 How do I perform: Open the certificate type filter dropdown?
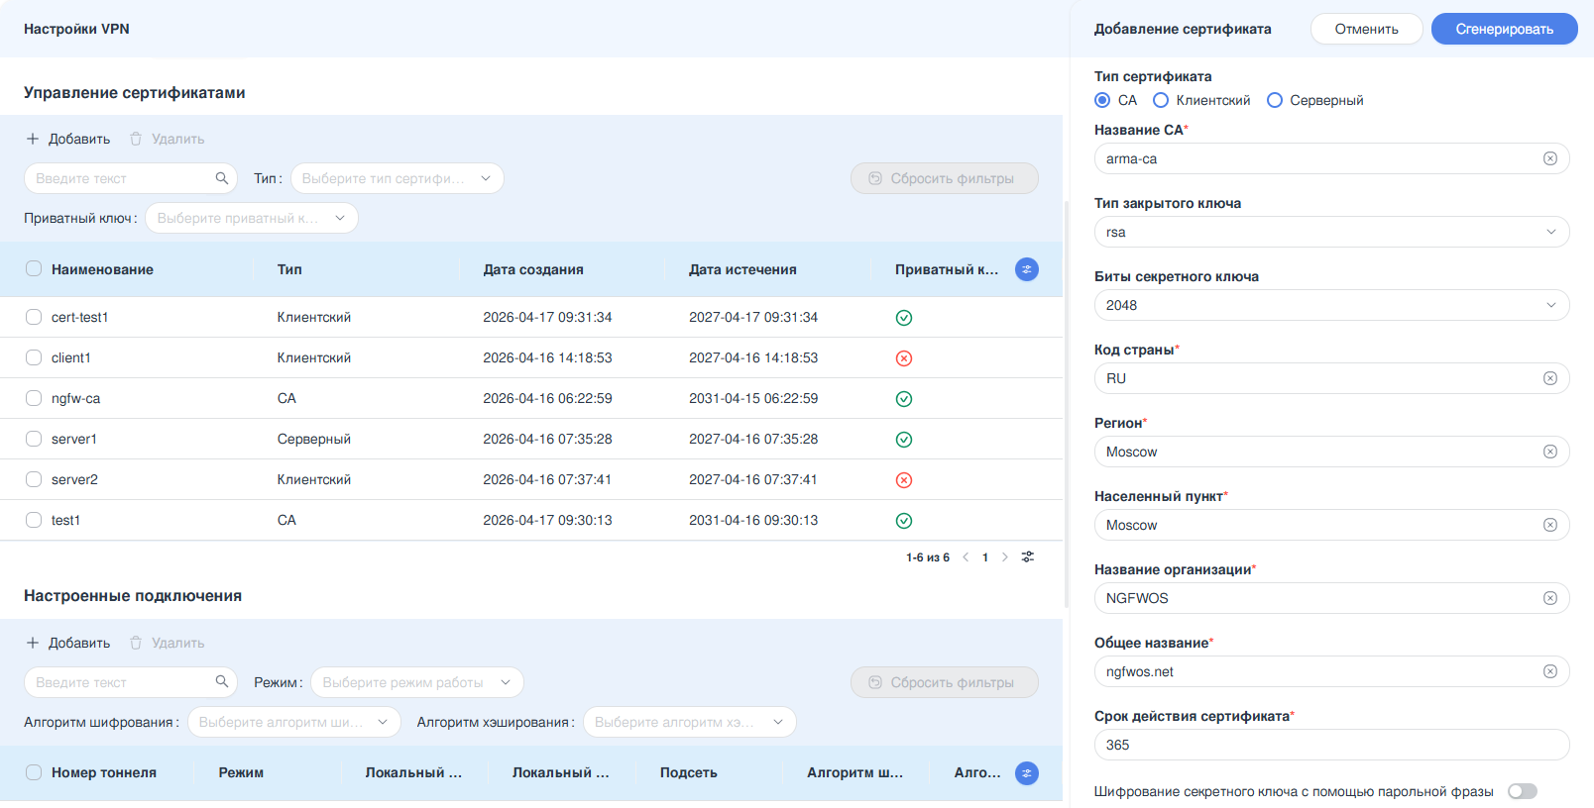point(398,178)
